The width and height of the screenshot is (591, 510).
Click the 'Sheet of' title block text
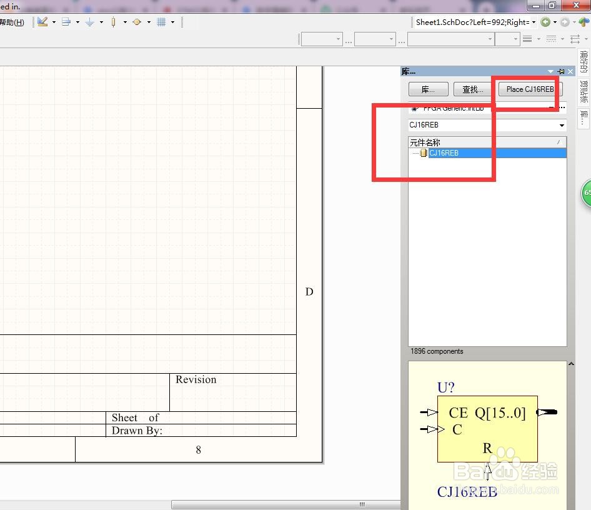pyautogui.click(x=136, y=417)
